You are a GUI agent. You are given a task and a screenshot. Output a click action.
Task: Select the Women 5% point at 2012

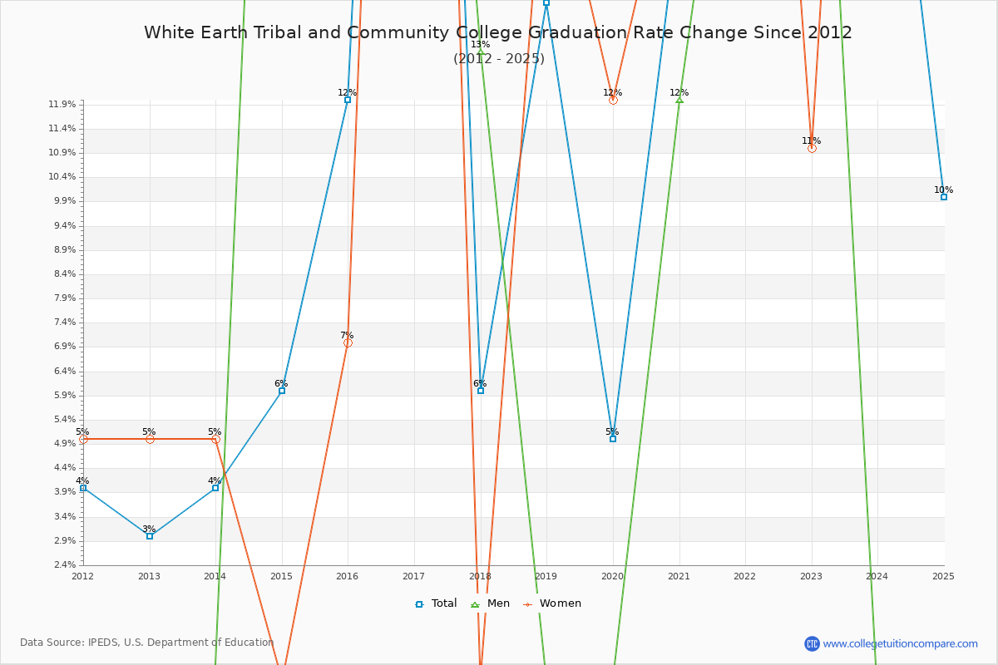click(83, 439)
